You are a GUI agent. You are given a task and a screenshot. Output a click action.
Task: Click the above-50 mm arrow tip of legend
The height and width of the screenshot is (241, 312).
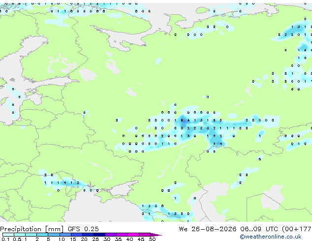pos(156,235)
